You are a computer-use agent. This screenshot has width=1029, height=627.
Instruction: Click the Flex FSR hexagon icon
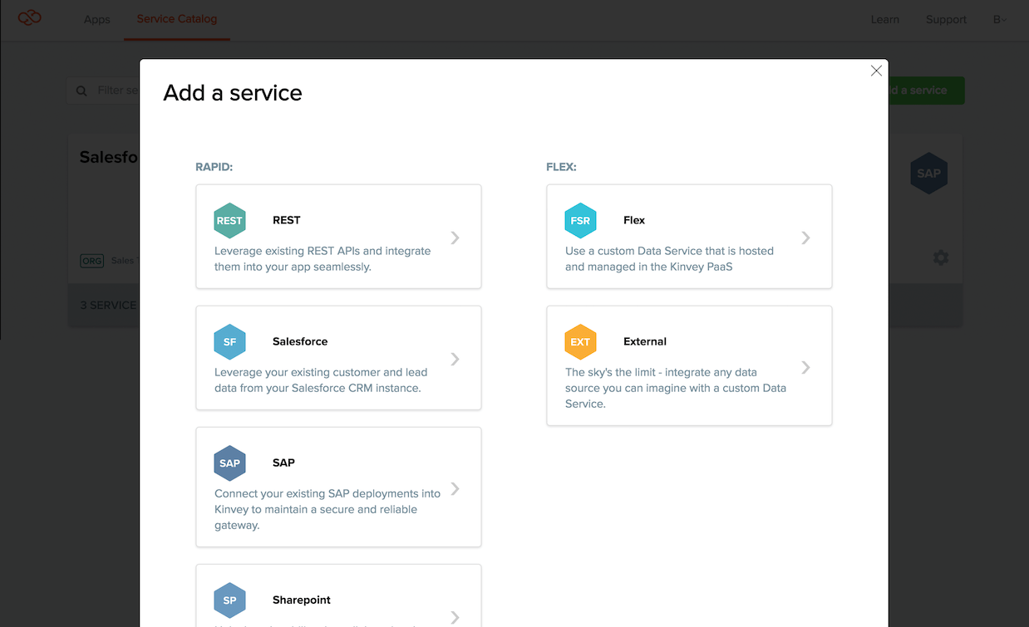pyautogui.click(x=580, y=221)
